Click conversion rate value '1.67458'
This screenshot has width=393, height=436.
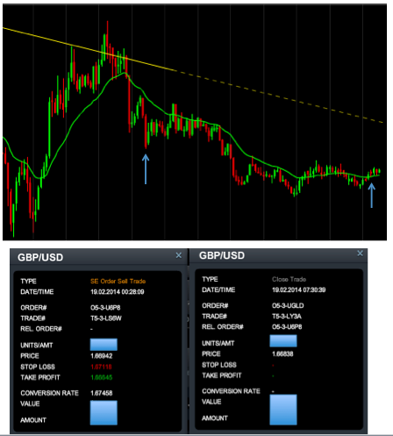[x=102, y=393]
